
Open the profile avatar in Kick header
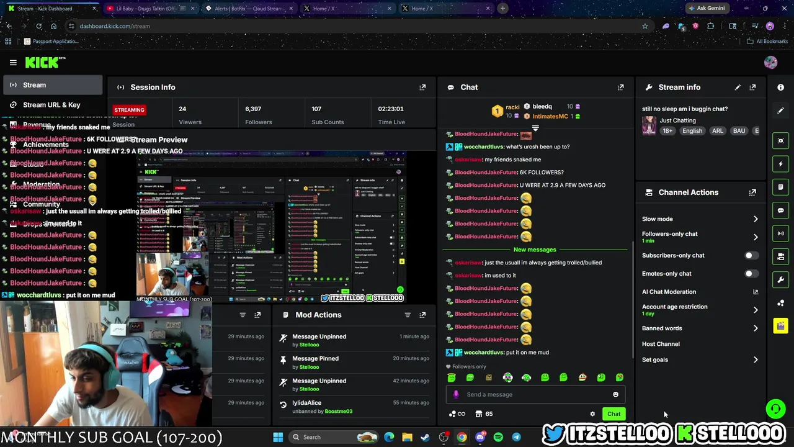click(770, 63)
